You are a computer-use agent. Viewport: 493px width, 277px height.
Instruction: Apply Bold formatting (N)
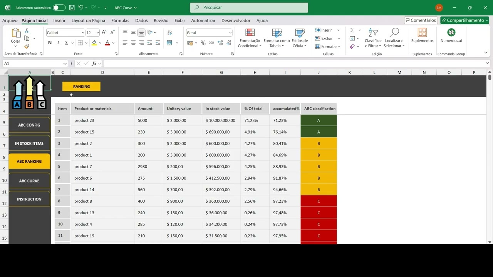50,43
